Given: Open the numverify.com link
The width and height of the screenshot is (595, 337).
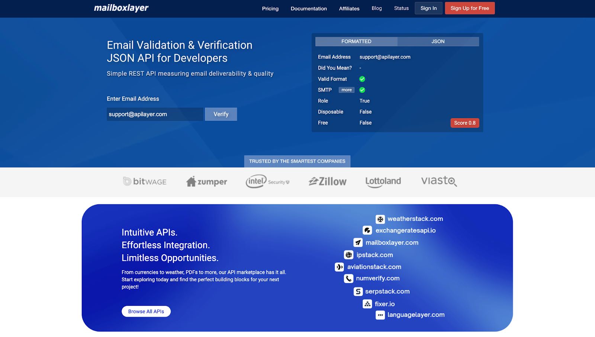Looking at the screenshot, I should coord(378,278).
